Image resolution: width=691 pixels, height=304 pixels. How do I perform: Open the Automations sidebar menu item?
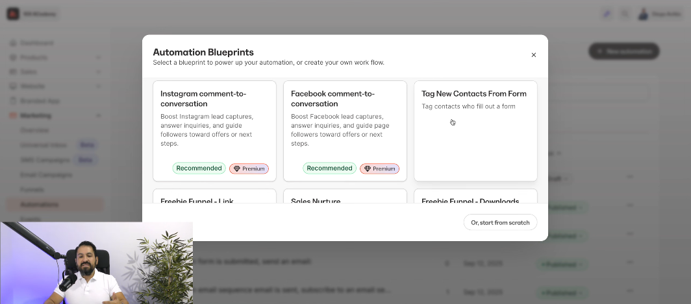[39, 204]
